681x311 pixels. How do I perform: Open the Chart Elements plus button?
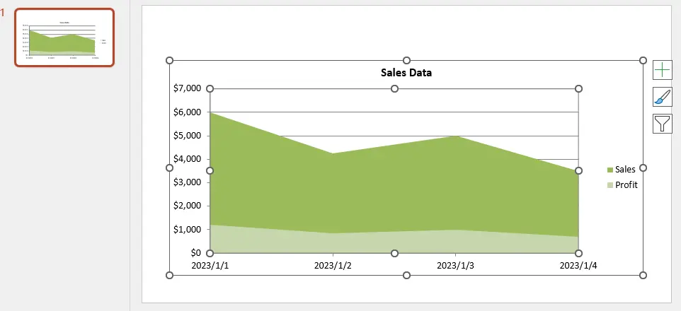662,69
